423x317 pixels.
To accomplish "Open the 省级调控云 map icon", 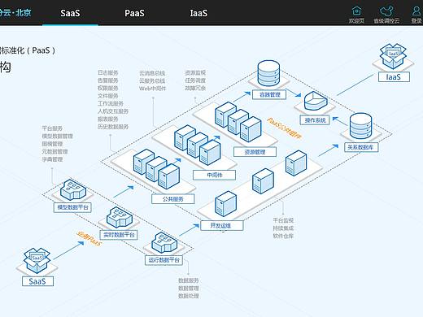I will point(386,11).
